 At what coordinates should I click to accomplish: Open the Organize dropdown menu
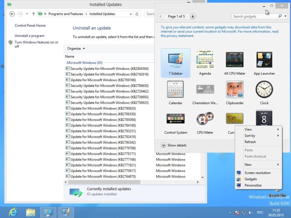(x=76, y=49)
